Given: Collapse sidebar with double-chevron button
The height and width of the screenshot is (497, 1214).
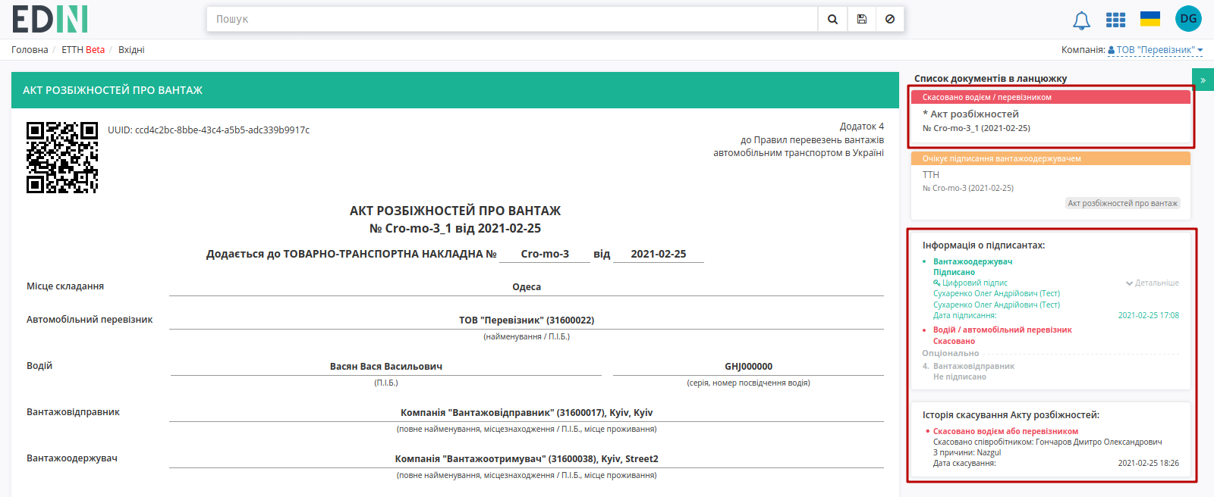Looking at the screenshot, I should tap(1203, 80).
